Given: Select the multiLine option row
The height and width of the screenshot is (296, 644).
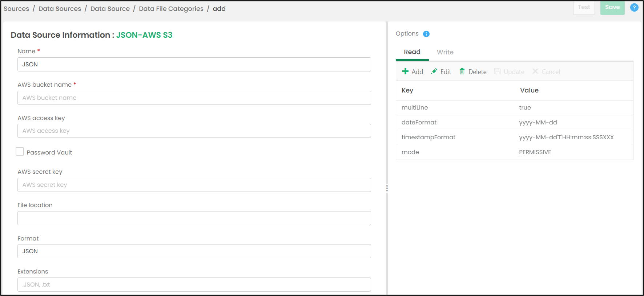Looking at the screenshot, I should [x=514, y=108].
